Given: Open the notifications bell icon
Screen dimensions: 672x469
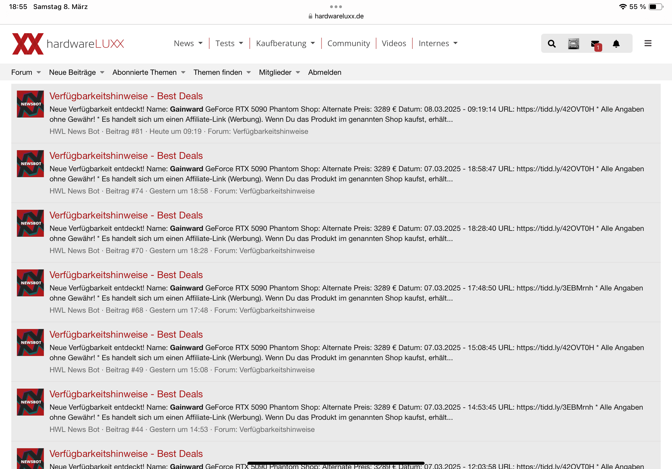Looking at the screenshot, I should [x=616, y=44].
